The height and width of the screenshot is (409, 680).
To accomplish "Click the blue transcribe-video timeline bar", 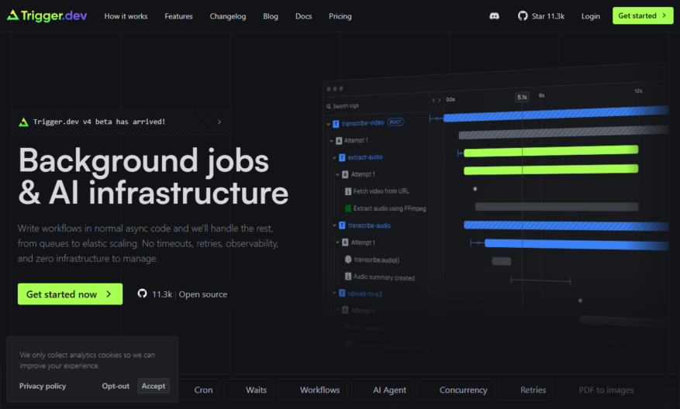I will click(556, 114).
